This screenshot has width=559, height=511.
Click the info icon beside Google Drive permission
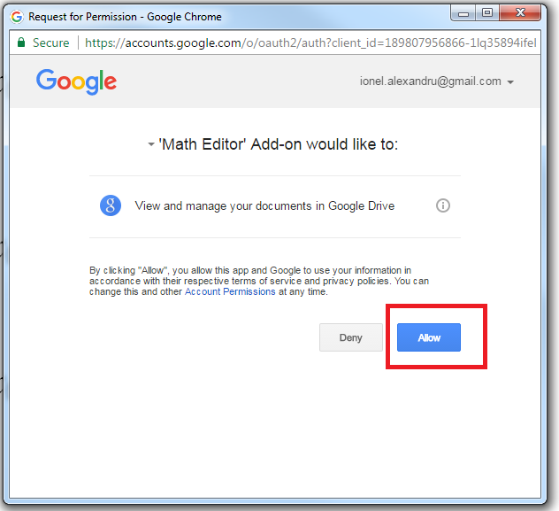(x=443, y=205)
